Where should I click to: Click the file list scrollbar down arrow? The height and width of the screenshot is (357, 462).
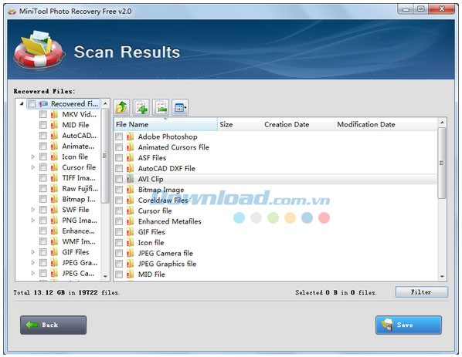click(x=442, y=277)
